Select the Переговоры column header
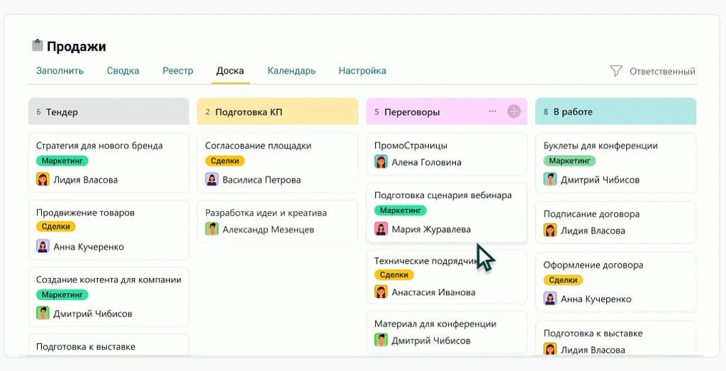Viewport: 726px width, 371px height. (447, 111)
